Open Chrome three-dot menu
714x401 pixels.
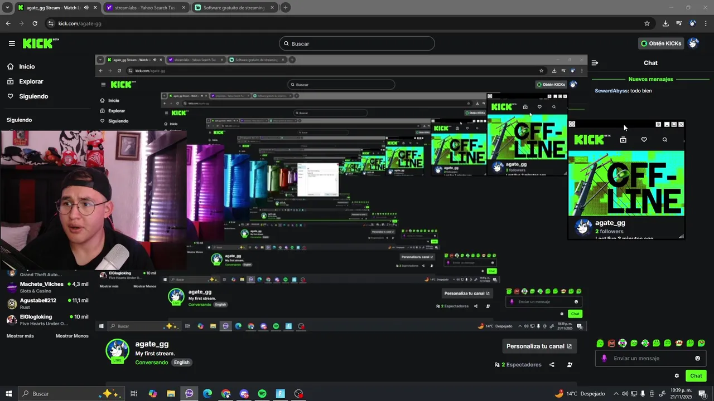(x=706, y=23)
